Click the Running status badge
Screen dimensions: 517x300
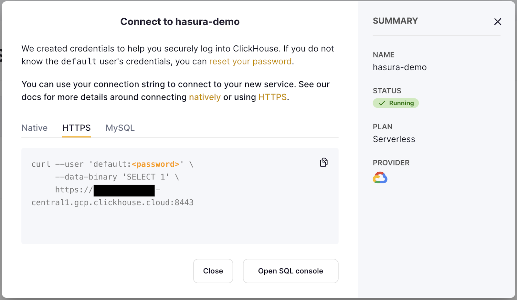396,103
